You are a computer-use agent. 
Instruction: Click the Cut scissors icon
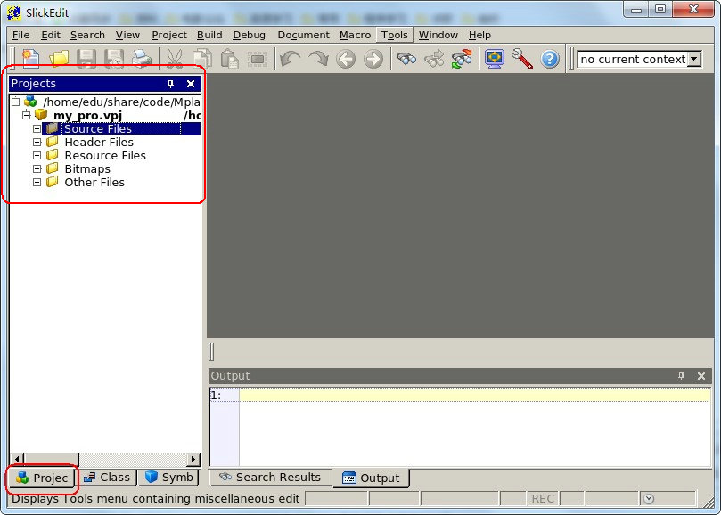point(175,59)
